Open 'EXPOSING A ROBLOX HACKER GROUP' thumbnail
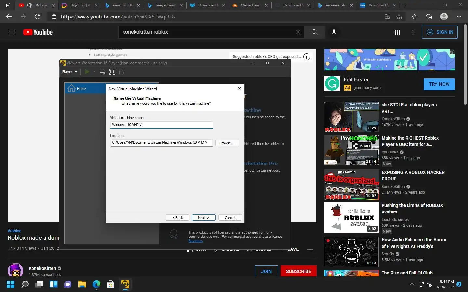The width and height of the screenshot is (468, 292). (352, 184)
